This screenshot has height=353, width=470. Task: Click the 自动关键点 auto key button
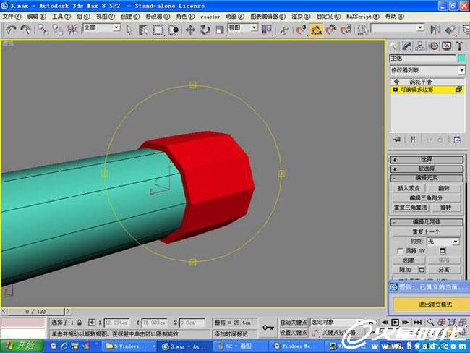pyautogui.click(x=294, y=323)
